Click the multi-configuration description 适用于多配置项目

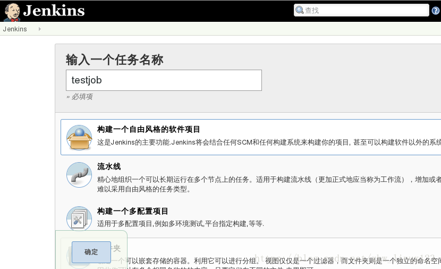click(x=181, y=224)
